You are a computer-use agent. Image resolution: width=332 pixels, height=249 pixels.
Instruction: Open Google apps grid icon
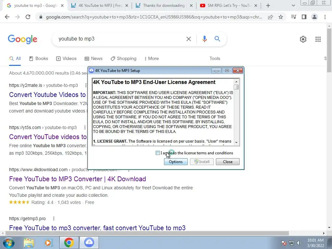(318, 39)
